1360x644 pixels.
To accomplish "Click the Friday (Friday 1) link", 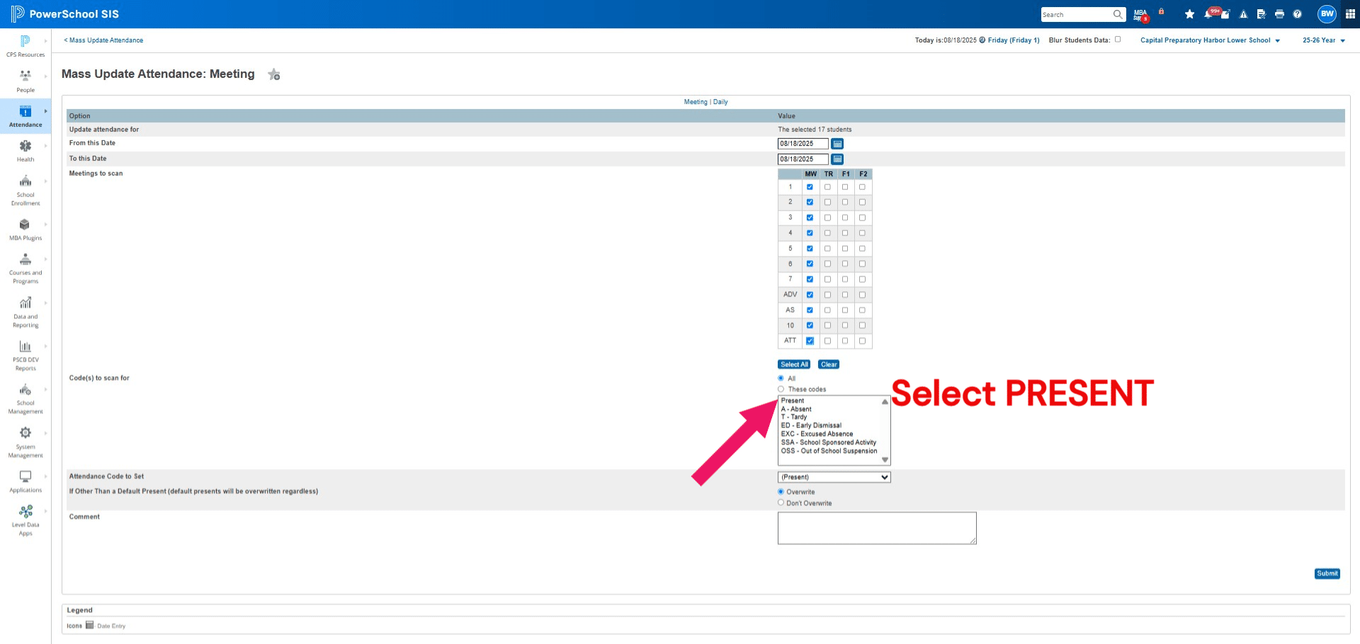I will (1014, 40).
